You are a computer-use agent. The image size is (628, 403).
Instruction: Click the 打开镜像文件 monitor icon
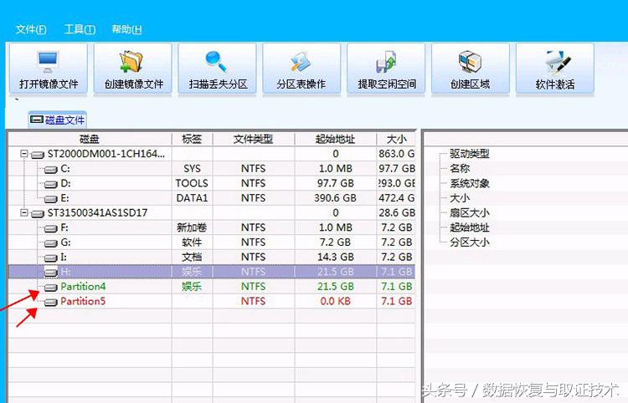[48, 62]
